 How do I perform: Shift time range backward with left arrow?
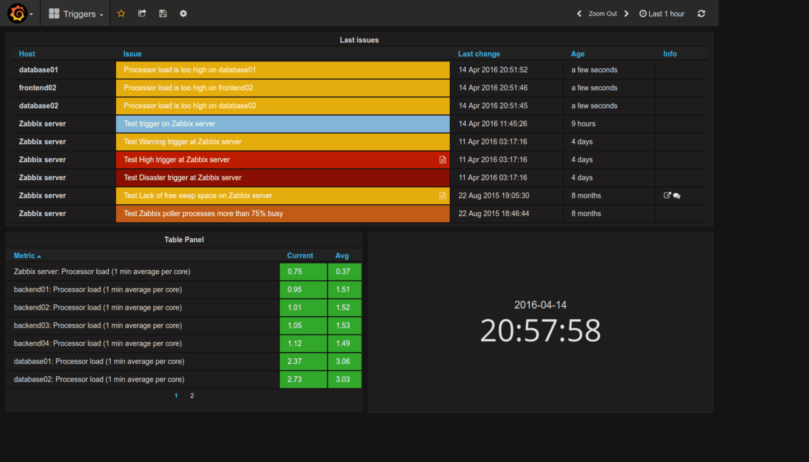coord(579,13)
